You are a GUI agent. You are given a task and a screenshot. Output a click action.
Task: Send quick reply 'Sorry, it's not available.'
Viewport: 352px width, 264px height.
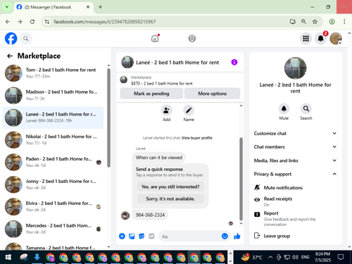coord(170,199)
